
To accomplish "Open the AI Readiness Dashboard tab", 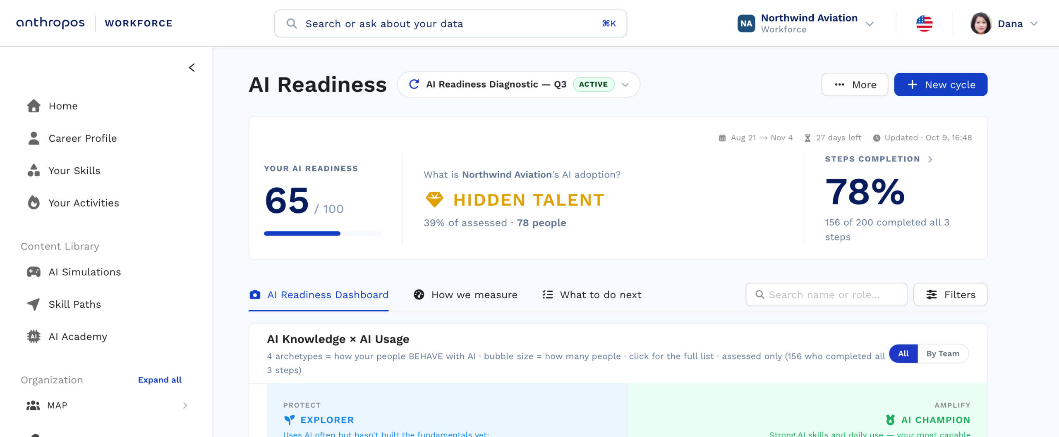I will coord(319,294).
